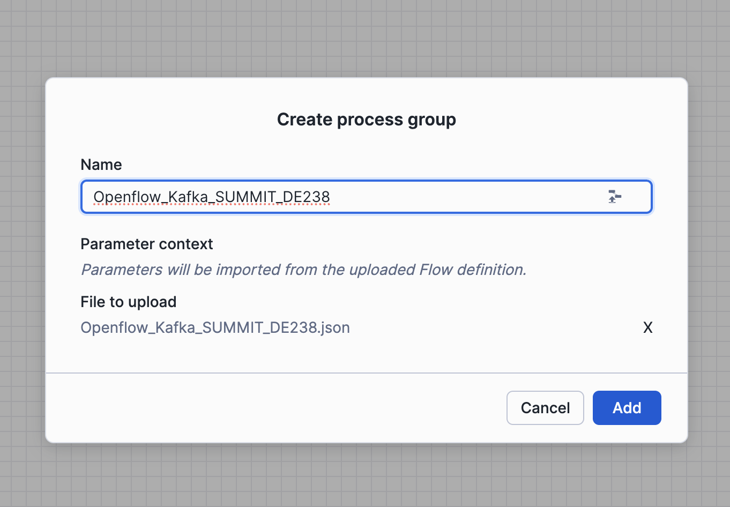
Task: Click the File to upload label
Action: point(129,302)
